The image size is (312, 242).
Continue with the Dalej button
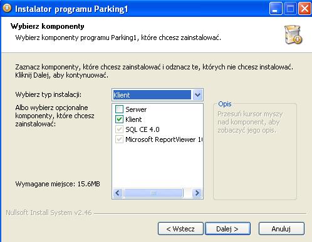(x=227, y=229)
